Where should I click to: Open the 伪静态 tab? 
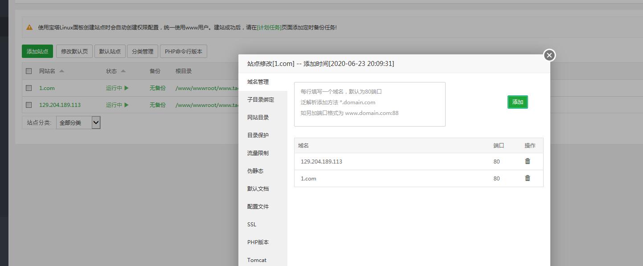point(255,171)
